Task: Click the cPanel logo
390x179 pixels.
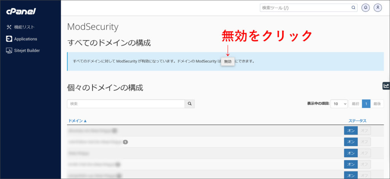Action: click(21, 11)
